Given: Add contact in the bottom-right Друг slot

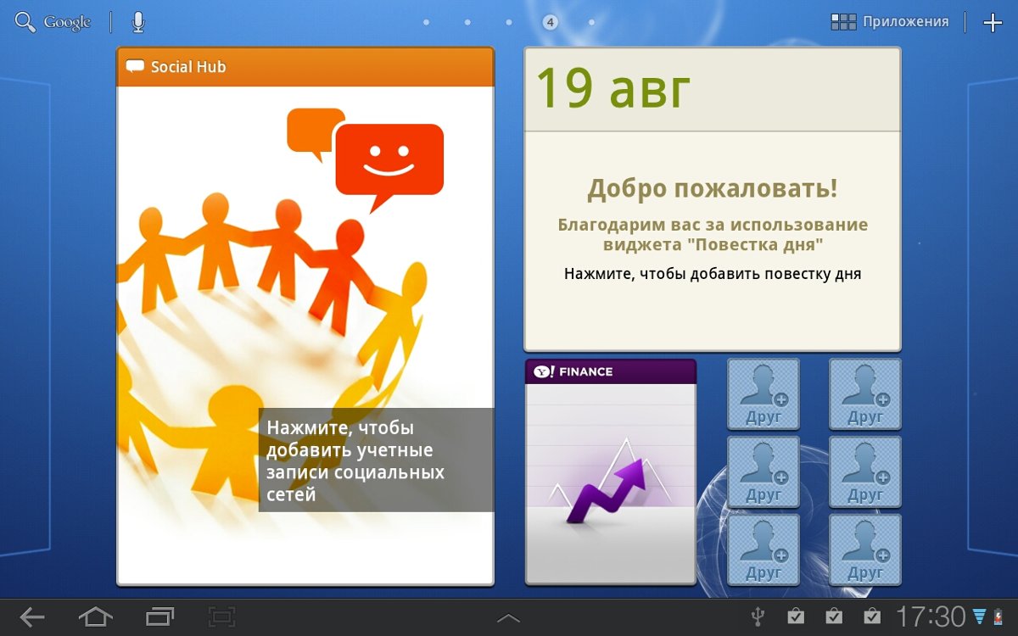Looking at the screenshot, I should click(x=864, y=550).
